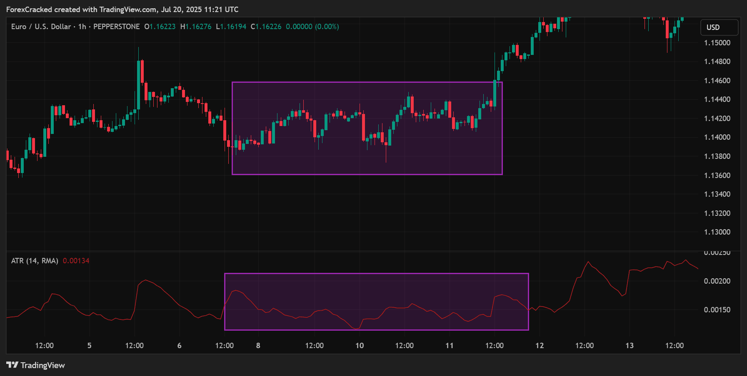The image size is (747, 376).
Task: Toggle the USD currency button
Action: coord(720,27)
